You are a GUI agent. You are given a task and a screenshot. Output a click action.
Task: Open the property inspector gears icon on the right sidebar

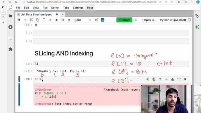pos(197,16)
